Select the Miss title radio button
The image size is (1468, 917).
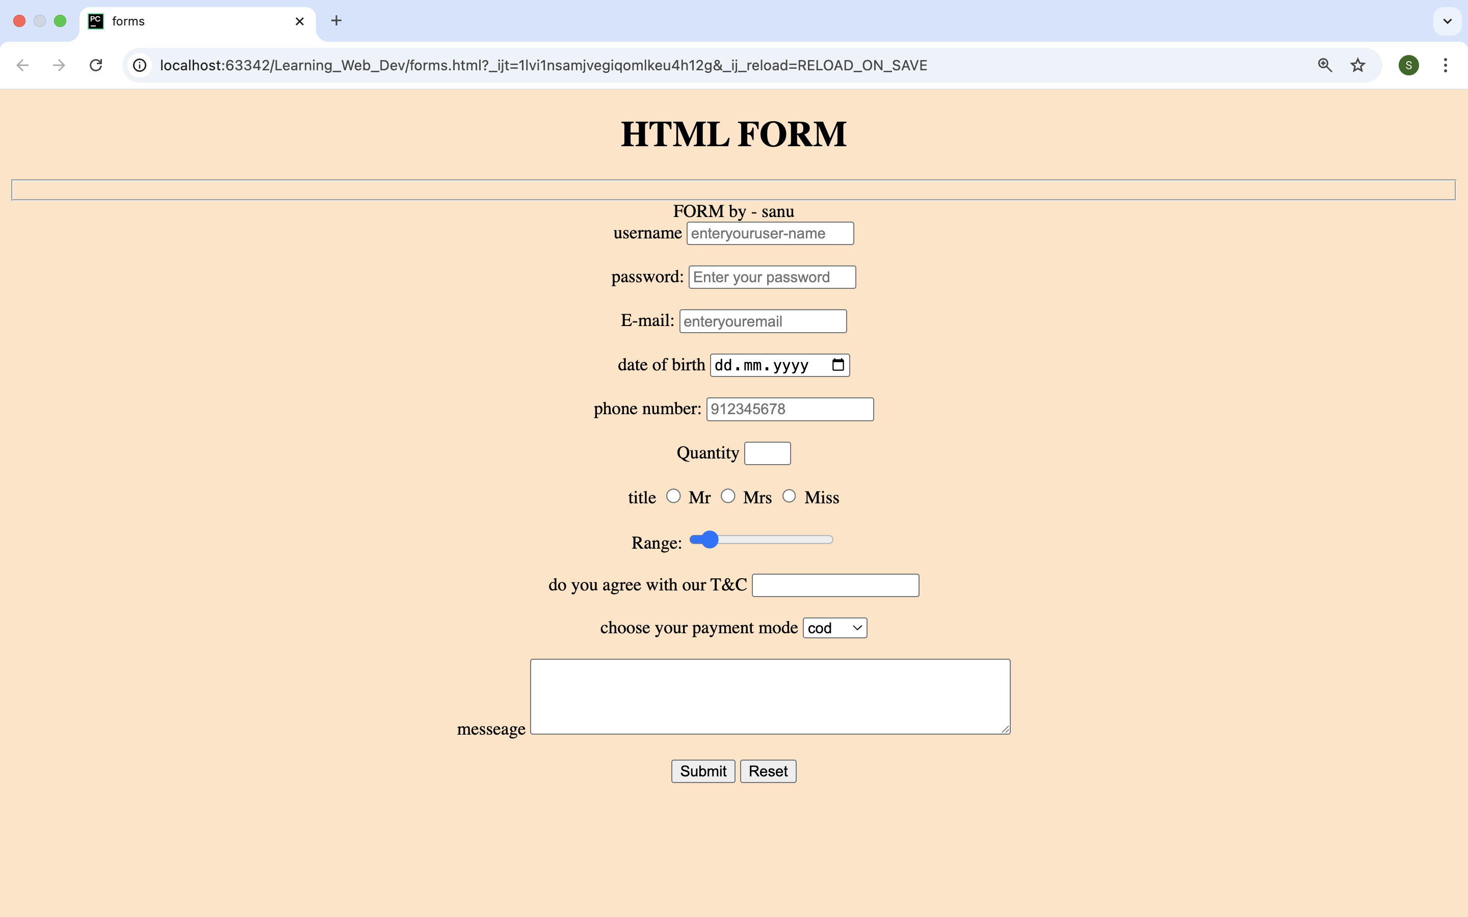click(x=789, y=496)
